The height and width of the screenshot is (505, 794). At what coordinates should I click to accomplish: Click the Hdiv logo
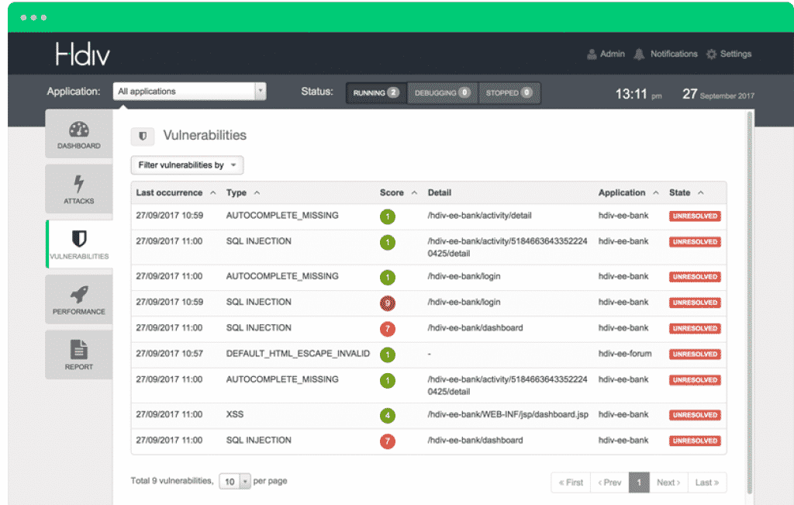click(82, 54)
